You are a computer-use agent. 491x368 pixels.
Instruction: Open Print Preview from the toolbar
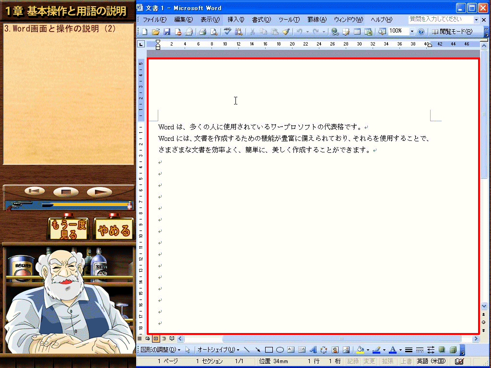coord(214,32)
